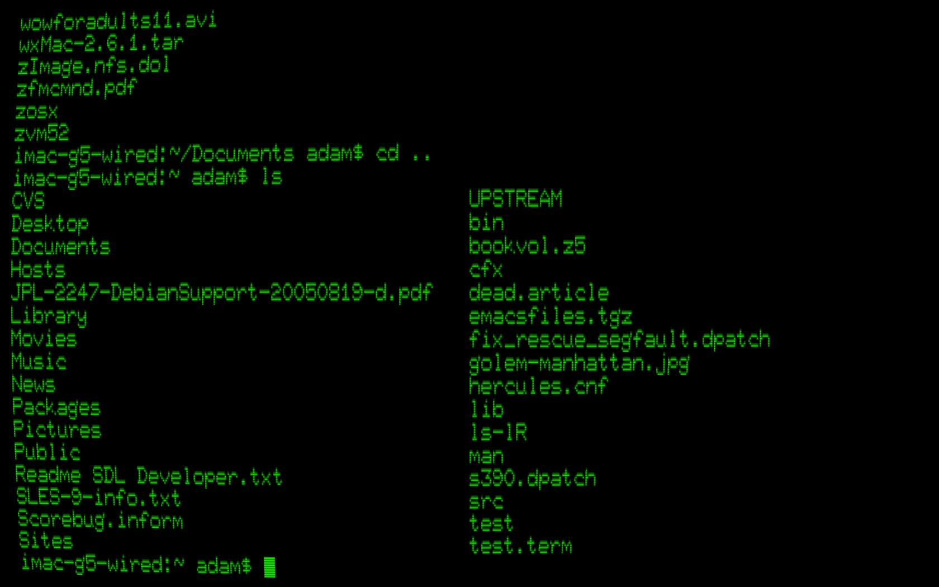This screenshot has height=587, width=939.
Task: Click the Pictures directory name
Action: tap(57, 430)
